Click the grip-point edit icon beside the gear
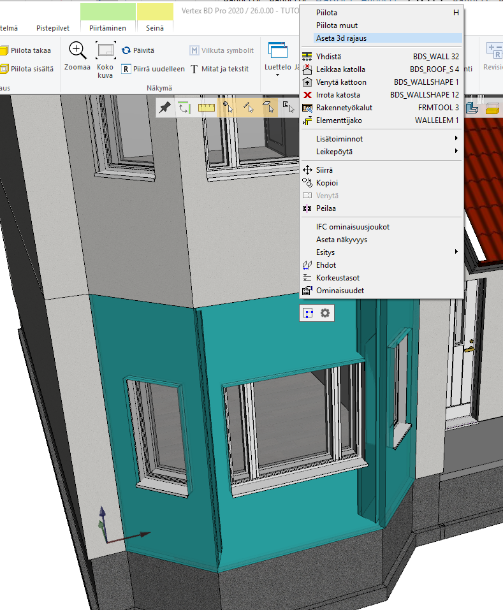The width and height of the screenshot is (503, 610). (x=309, y=314)
